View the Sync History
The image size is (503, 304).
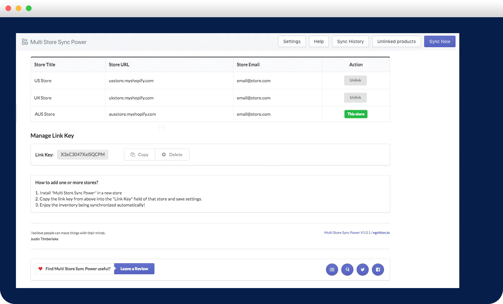350,41
